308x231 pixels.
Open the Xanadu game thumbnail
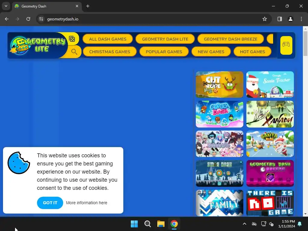(270, 114)
